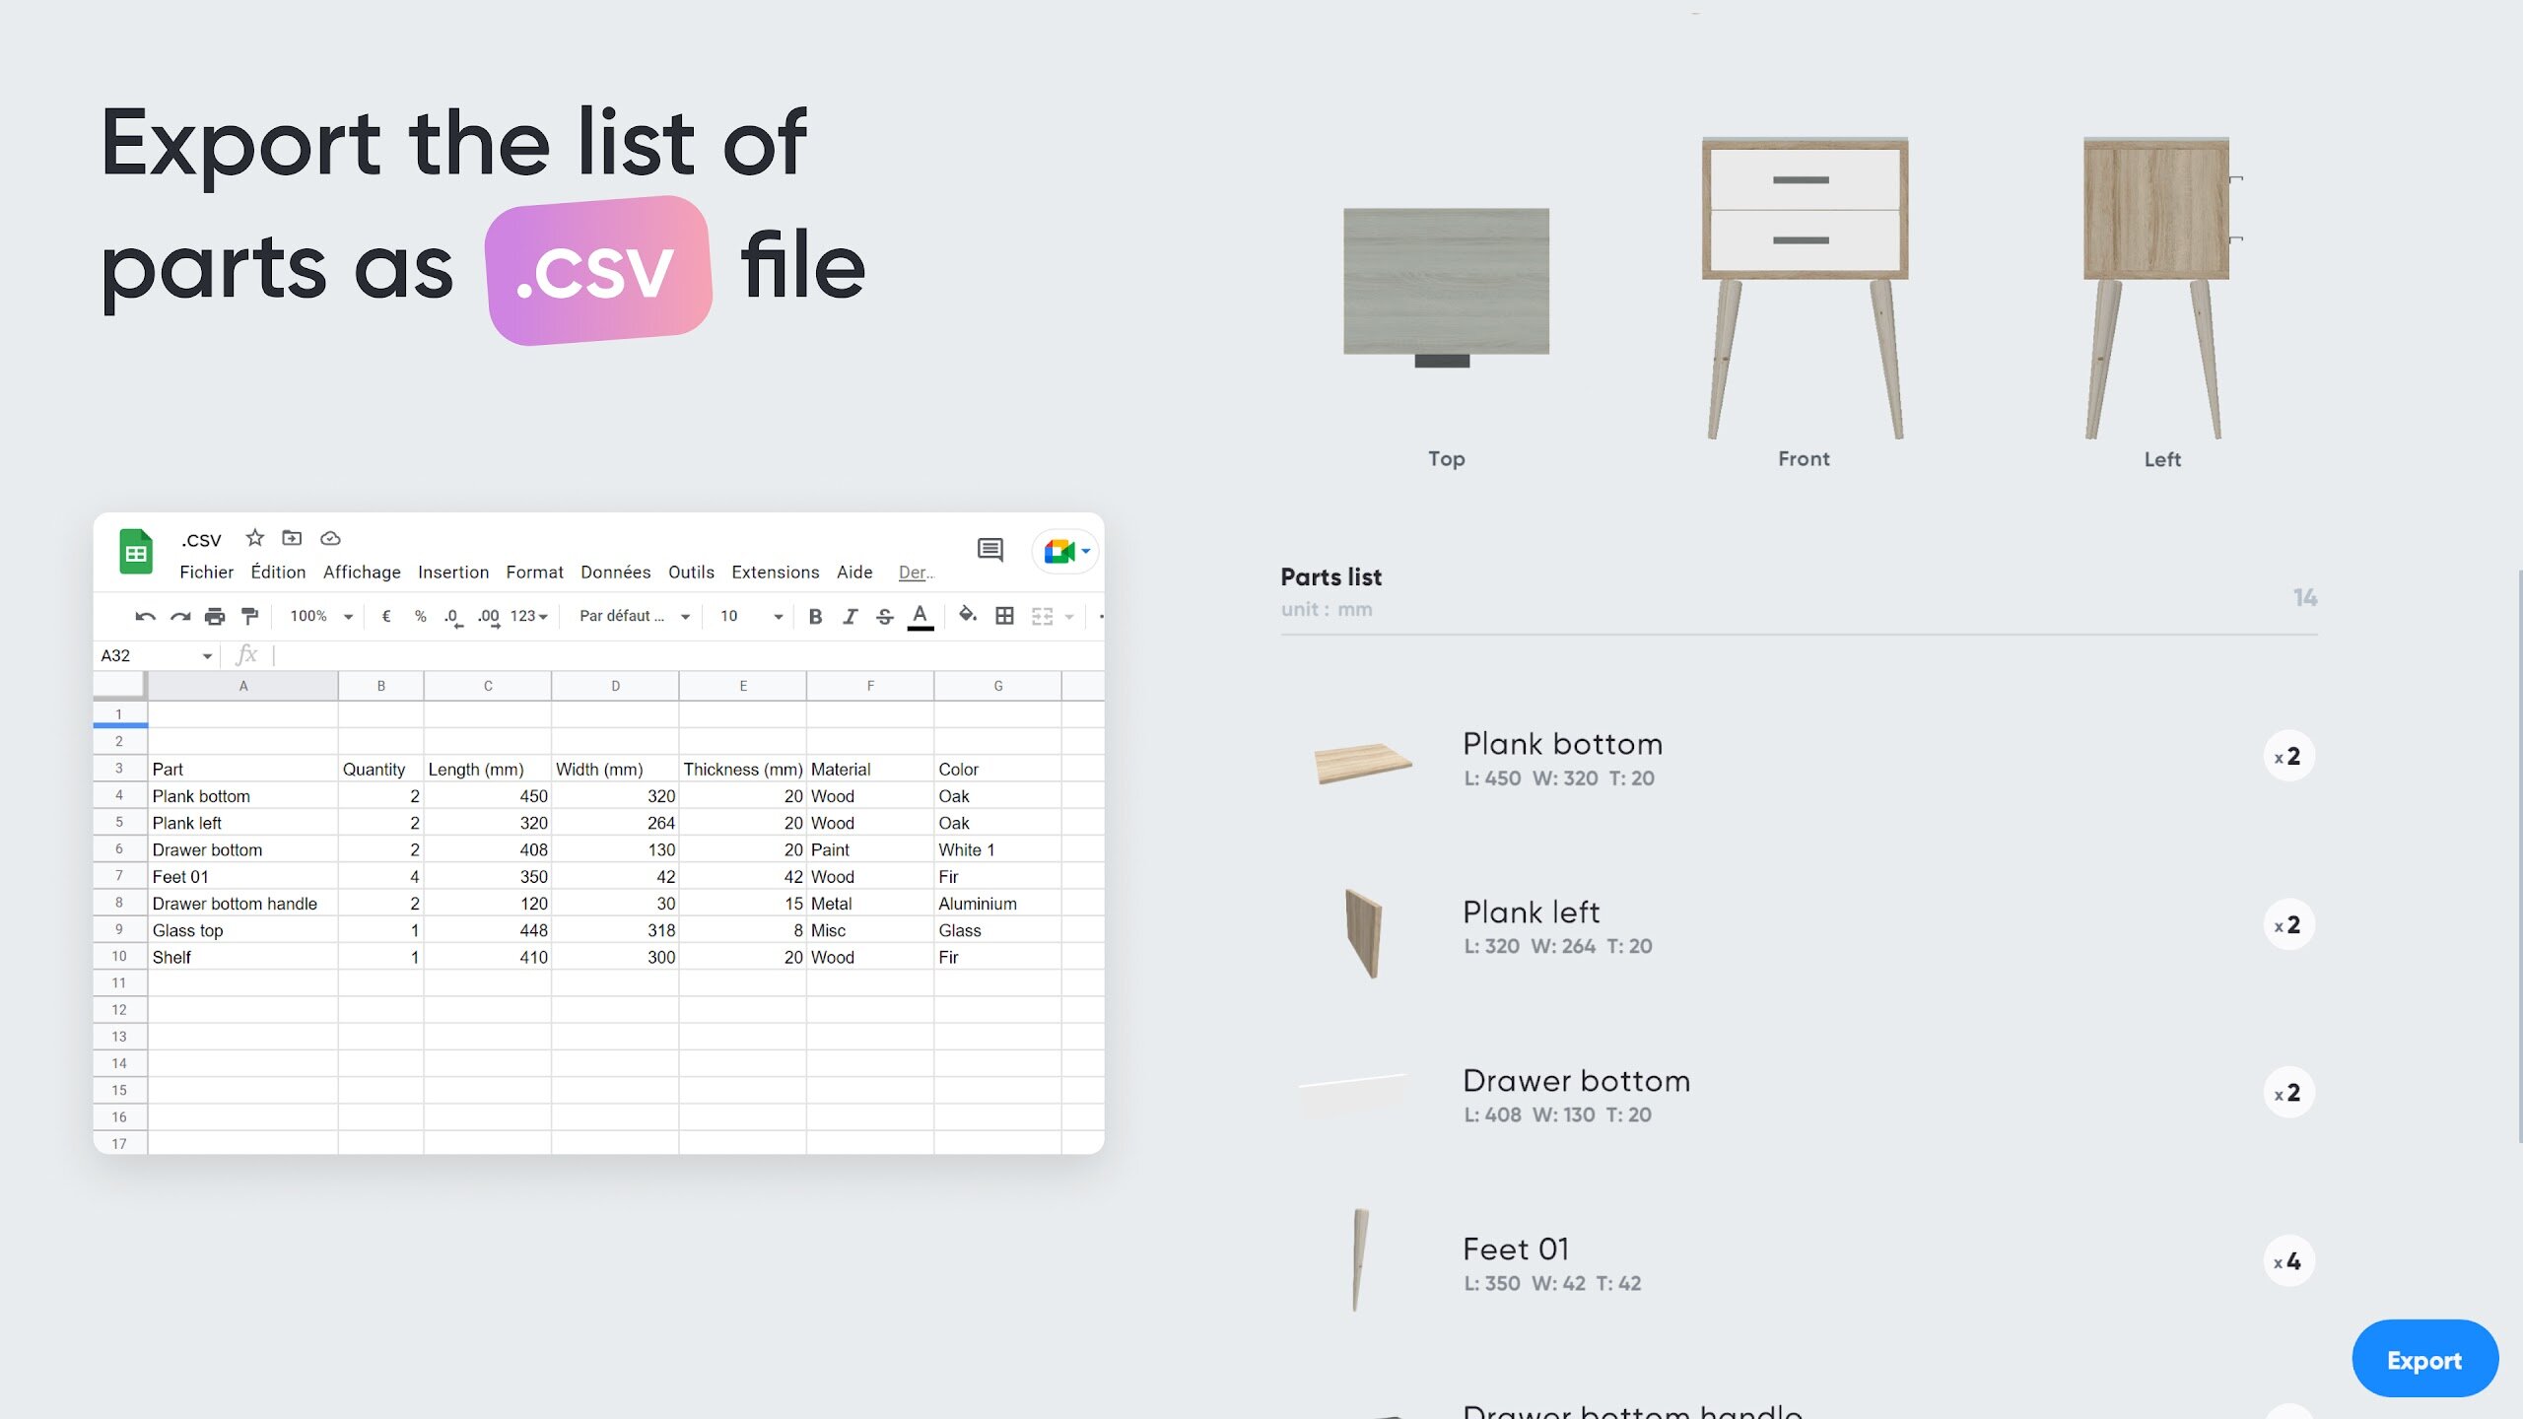2523x1419 pixels.
Task: Click the undo arrow icon
Action: [x=145, y=617]
